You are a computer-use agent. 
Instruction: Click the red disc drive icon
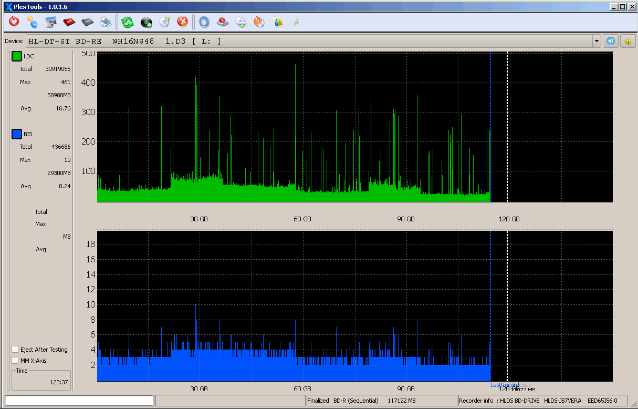coord(223,22)
